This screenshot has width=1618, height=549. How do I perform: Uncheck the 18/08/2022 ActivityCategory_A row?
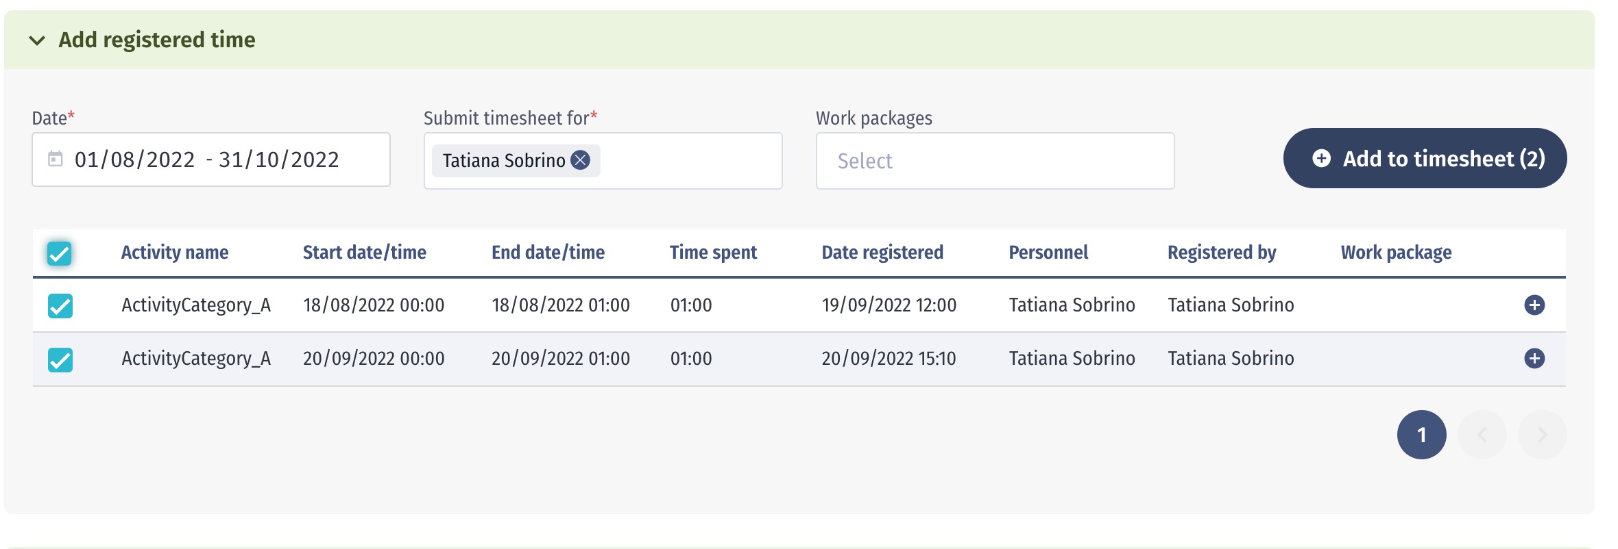[60, 305]
